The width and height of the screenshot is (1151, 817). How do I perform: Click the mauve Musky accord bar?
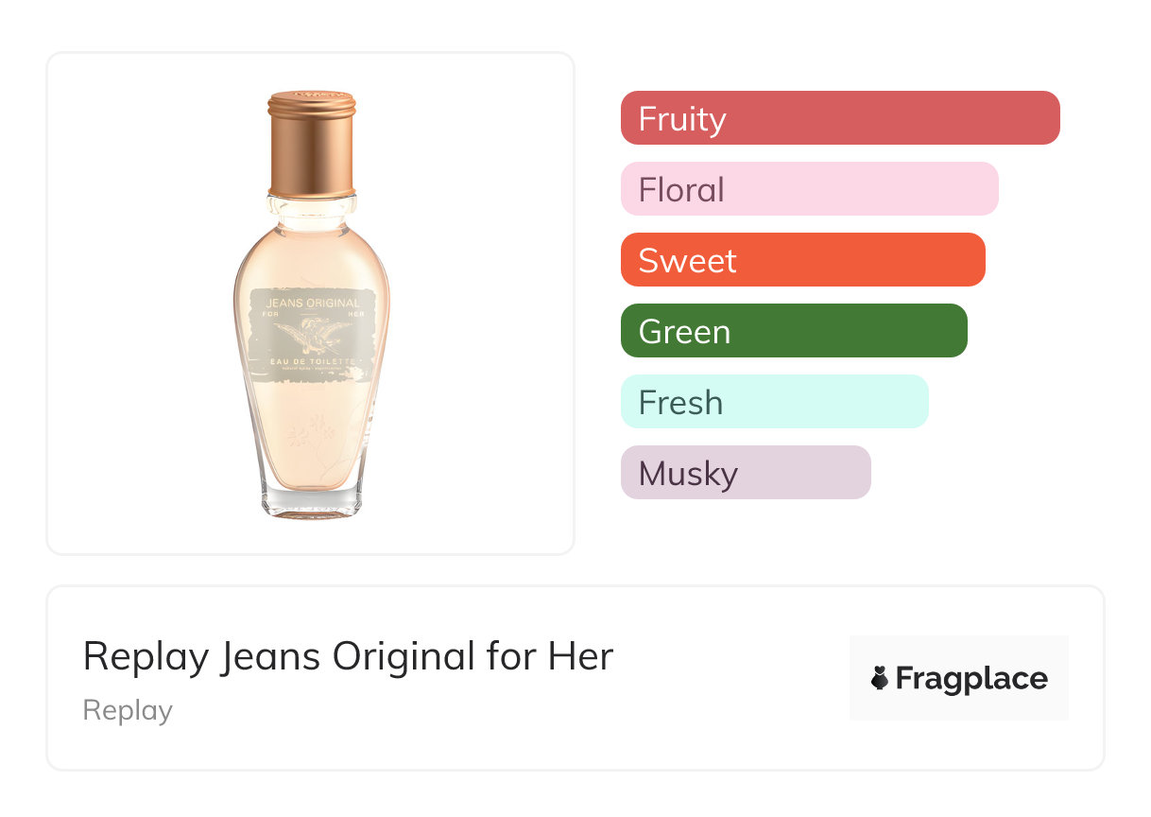point(745,473)
